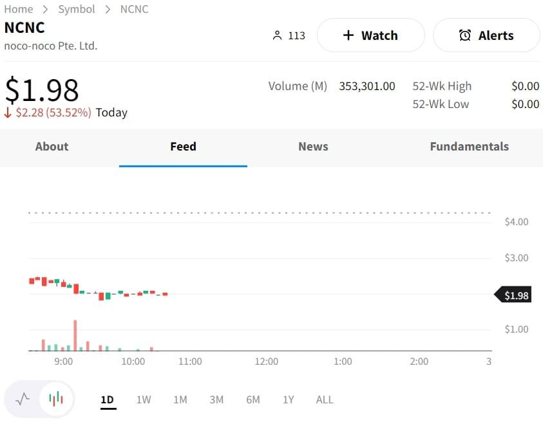
Task: Select the 1W time range
Action: coord(143,399)
